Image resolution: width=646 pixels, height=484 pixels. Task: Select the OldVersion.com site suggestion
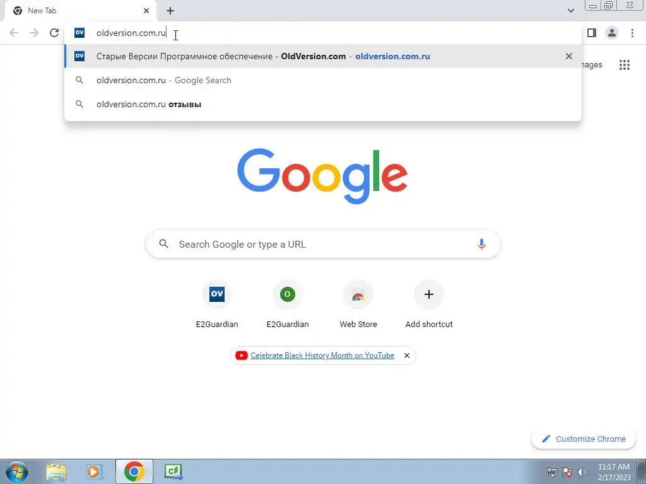click(x=323, y=56)
